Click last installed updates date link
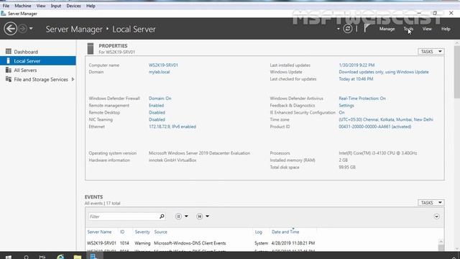 tap(356, 65)
